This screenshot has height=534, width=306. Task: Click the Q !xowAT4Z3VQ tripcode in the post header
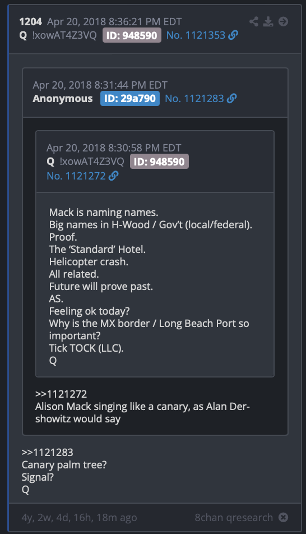[x=58, y=35]
